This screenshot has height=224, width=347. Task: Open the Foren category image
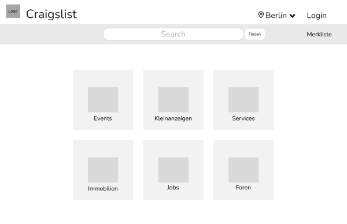(243, 170)
